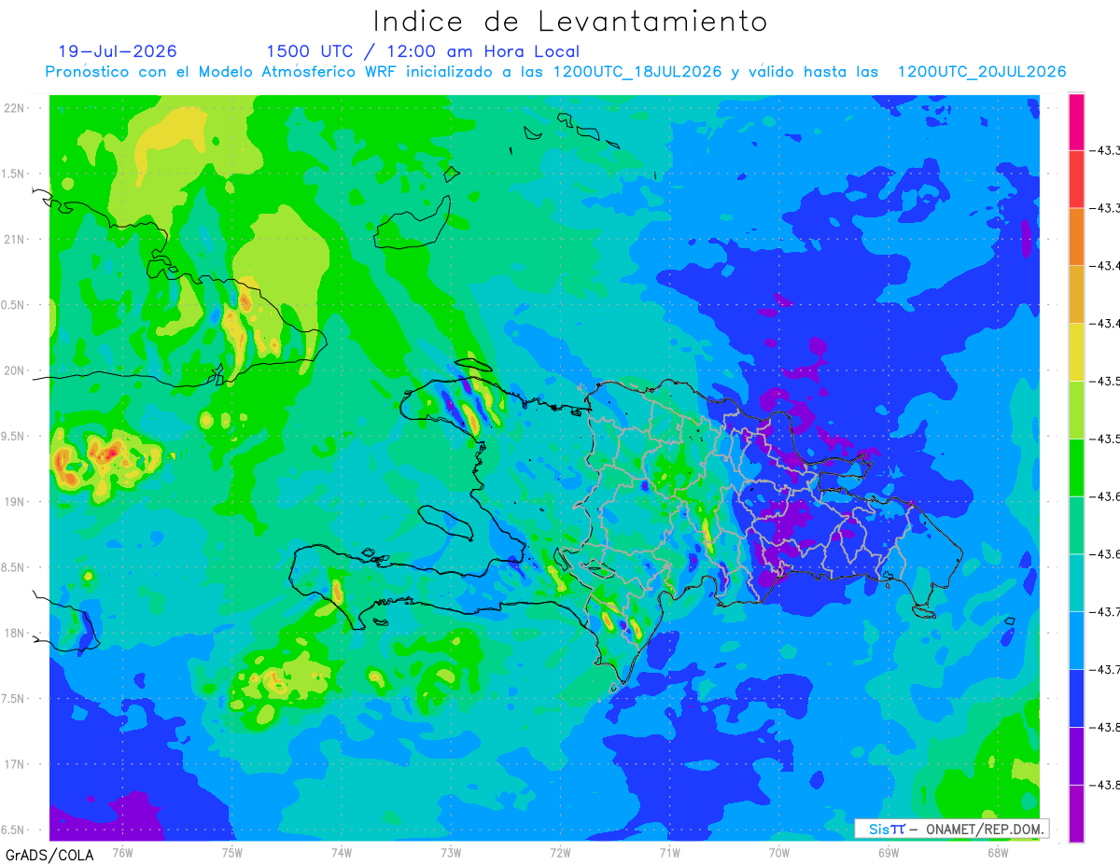Click the red colorbar segment
The height and width of the screenshot is (865, 1120).
click(x=1076, y=178)
